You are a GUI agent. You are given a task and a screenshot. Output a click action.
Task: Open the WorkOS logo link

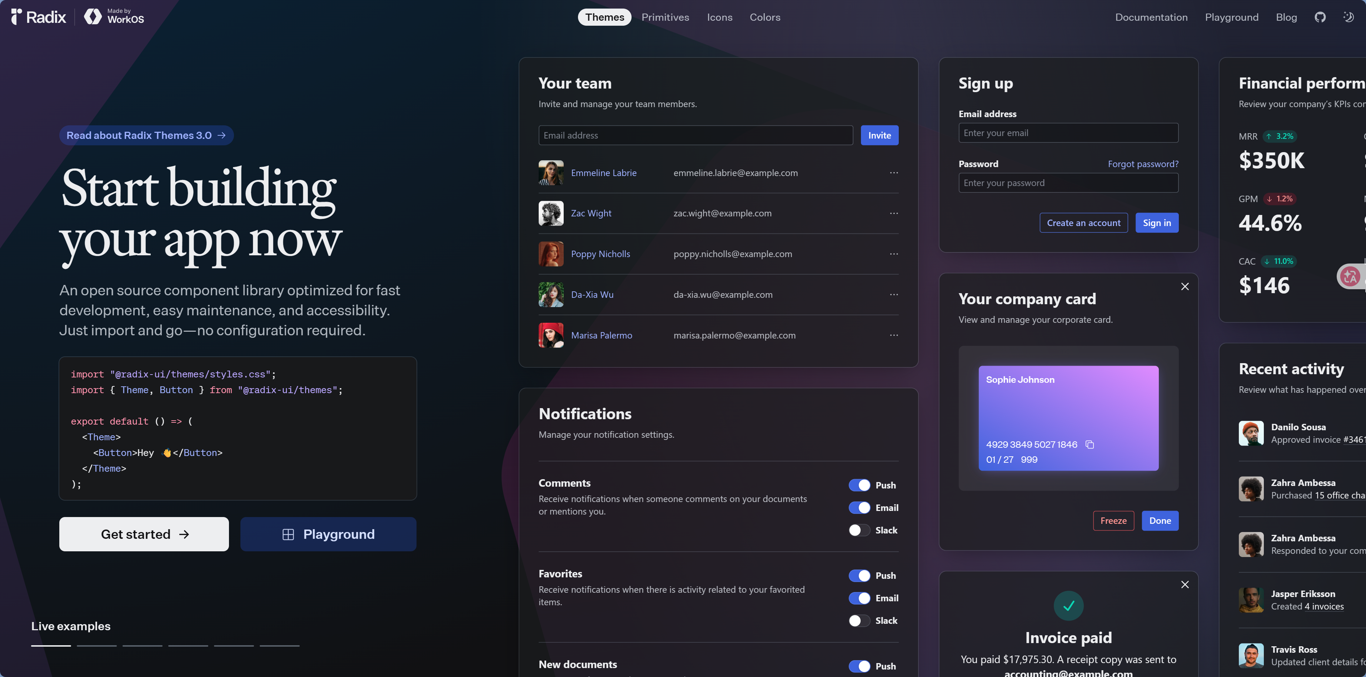click(114, 17)
